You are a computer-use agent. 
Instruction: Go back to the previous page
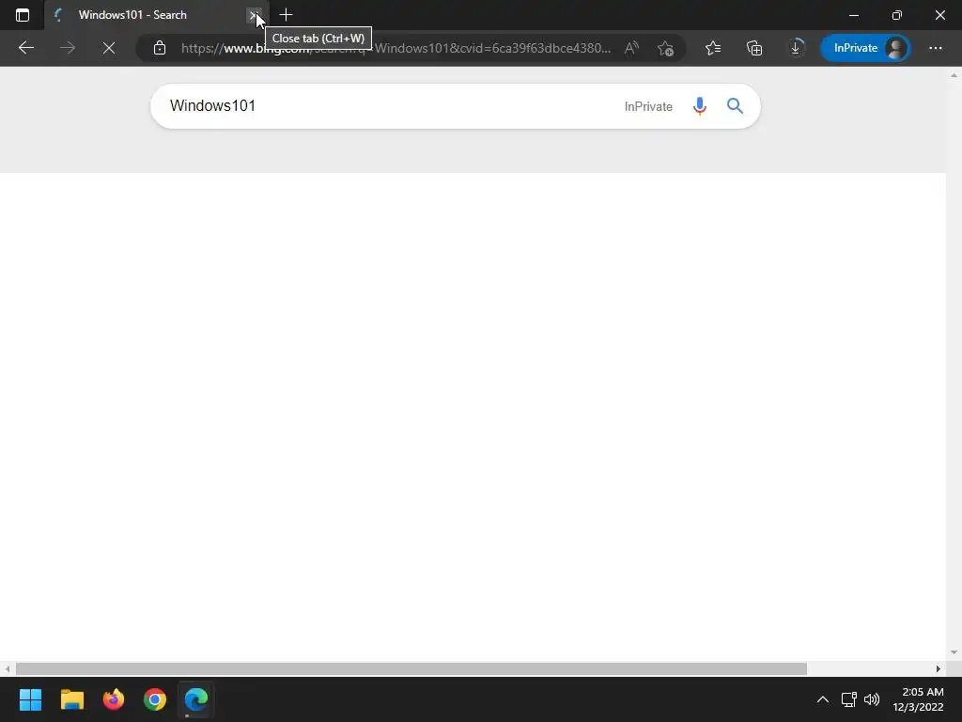click(25, 48)
